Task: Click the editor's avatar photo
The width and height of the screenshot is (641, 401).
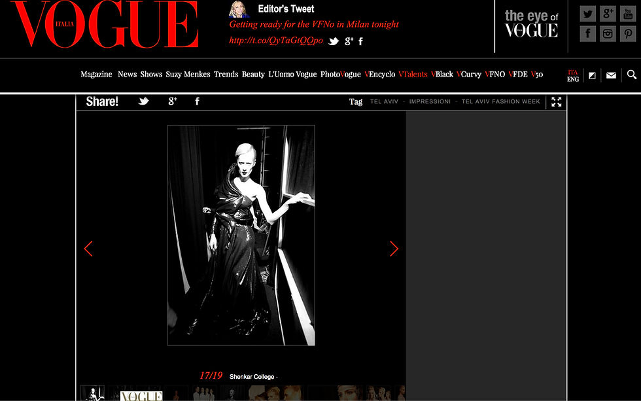Action: pyautogui.click(x=239, y=9)
